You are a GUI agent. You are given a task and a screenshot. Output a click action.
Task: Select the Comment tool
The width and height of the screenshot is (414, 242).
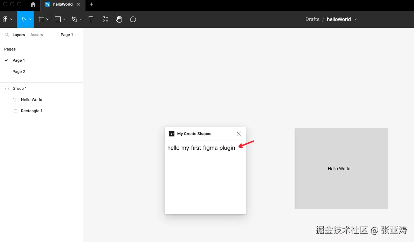click(133, 19)
